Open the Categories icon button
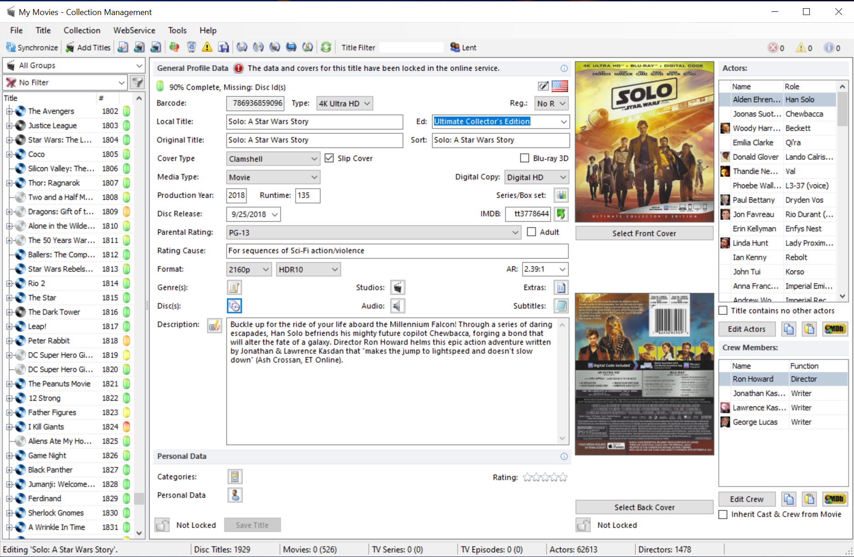Viewport: 854px width, 557px height. [x=235, y=477]
